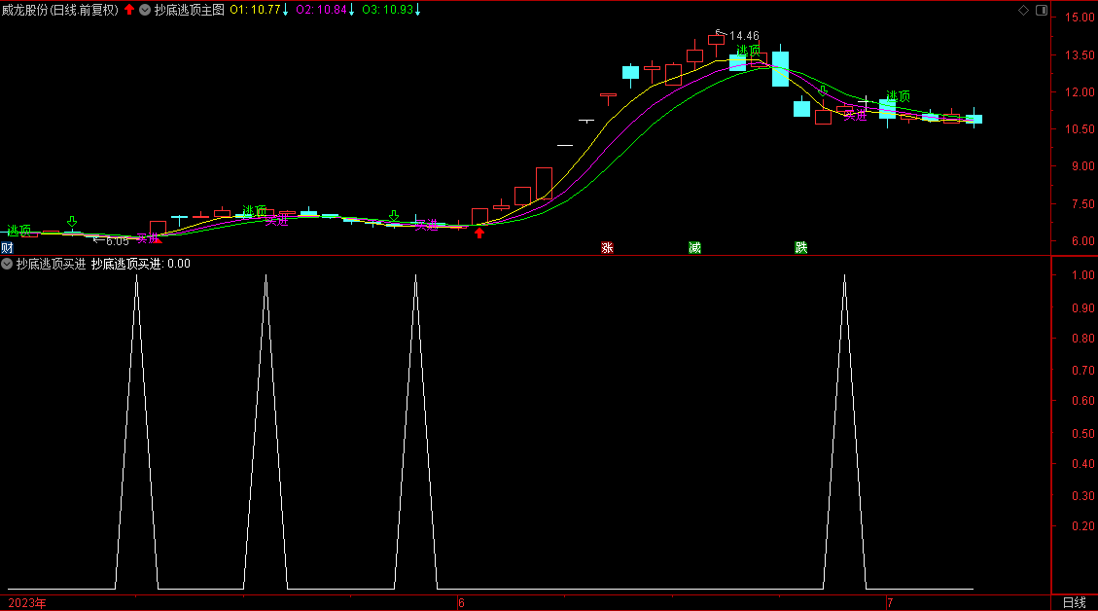Screen dimensions: 1098x611
Task: Click the 抄底逃顶买进 sub-chart indicator name
Action: 52,264
